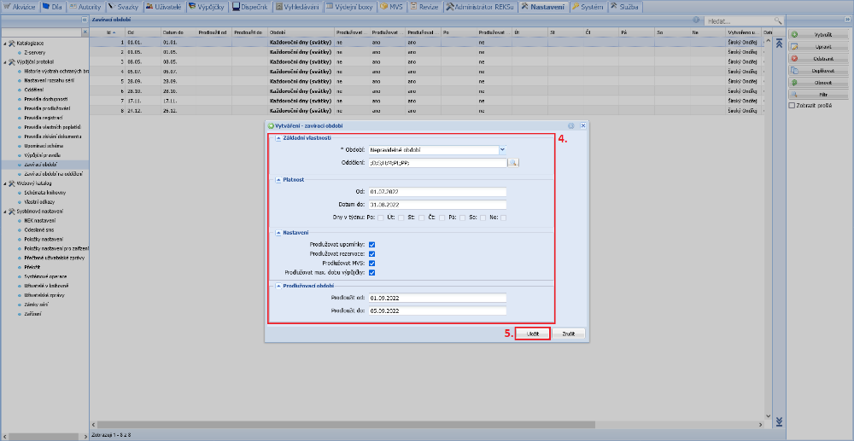Collapse the Platnost section
This screenshot has width=854, height=441.
click(x=278, y=179)
